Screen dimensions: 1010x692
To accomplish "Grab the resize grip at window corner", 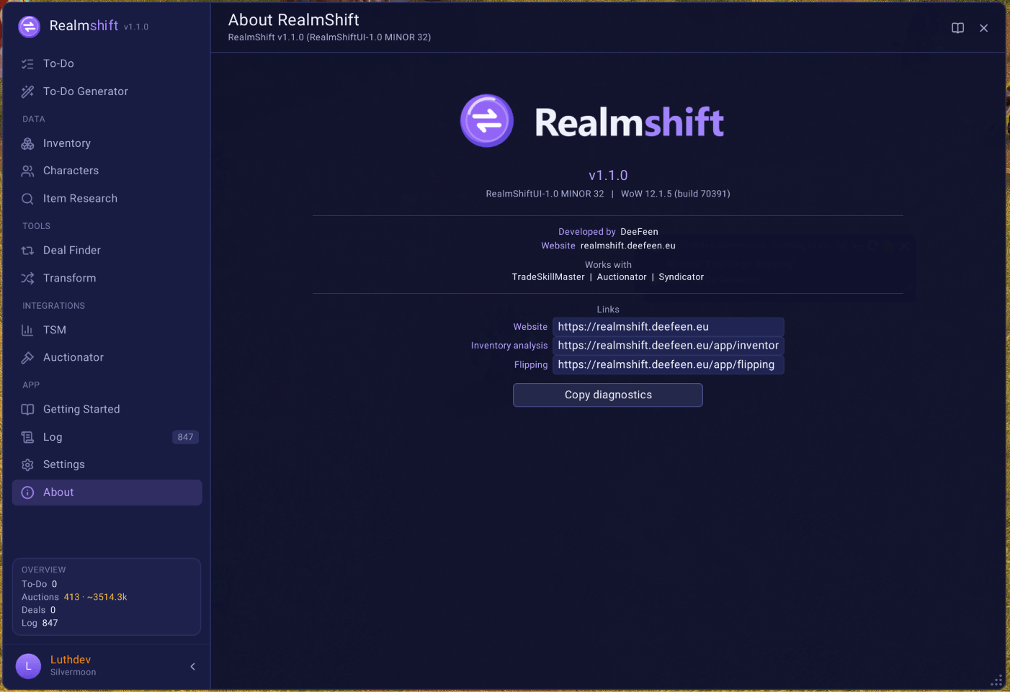I will click(997, 681).
